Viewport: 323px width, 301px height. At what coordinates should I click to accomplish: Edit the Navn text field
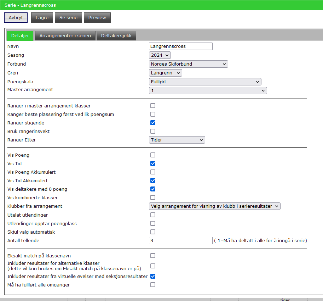pyautogui.click(x=181, y=46)
